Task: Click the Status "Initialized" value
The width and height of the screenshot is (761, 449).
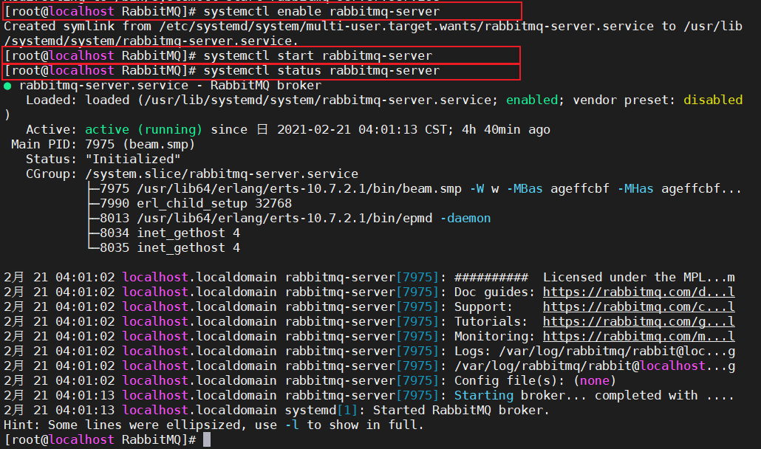Action: click(x=133, y=159)
